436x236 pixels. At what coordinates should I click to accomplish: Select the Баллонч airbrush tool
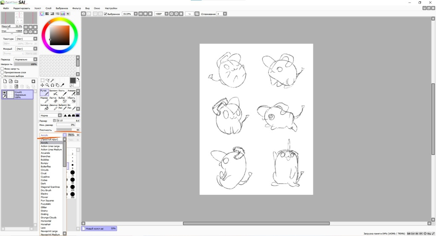(53, 92)
